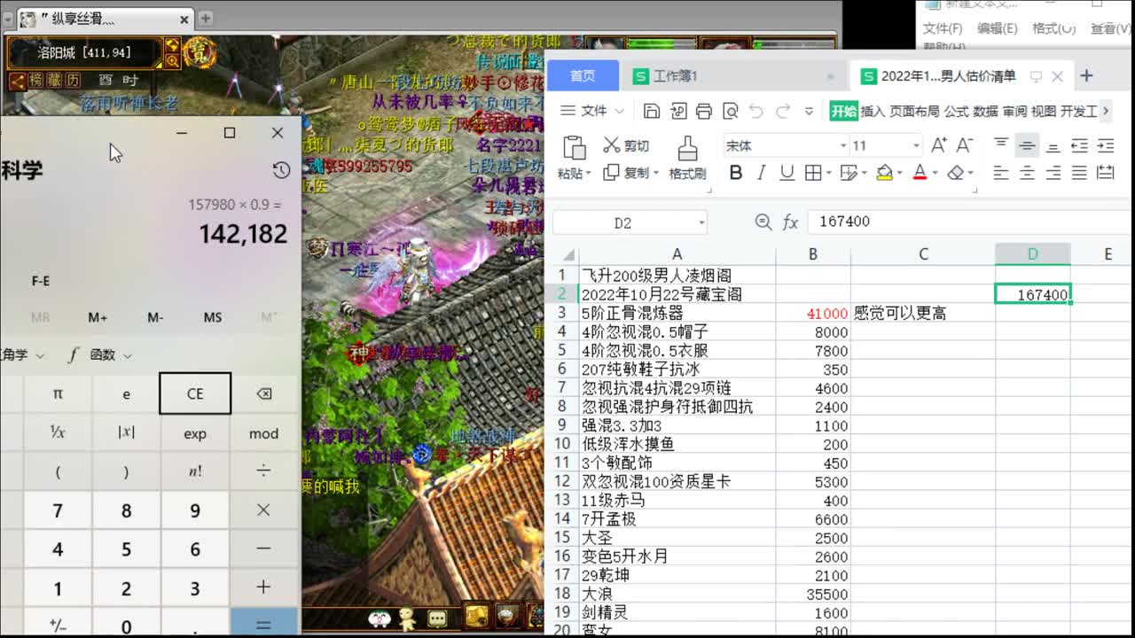Open the Borders dropdown arrow
Screen dimensions: 1135x638
pyautogui.click(x=828, y=174)
